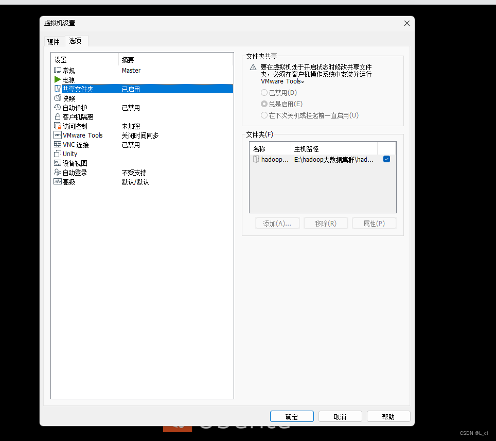Image resolution: width=496 pixels, height=441 pixels.
Task: Select the 常规 row label
Action: (68, 71)
